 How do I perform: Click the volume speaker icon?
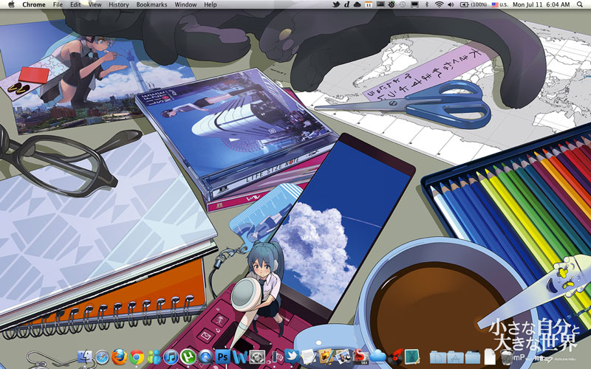[451, 4]
